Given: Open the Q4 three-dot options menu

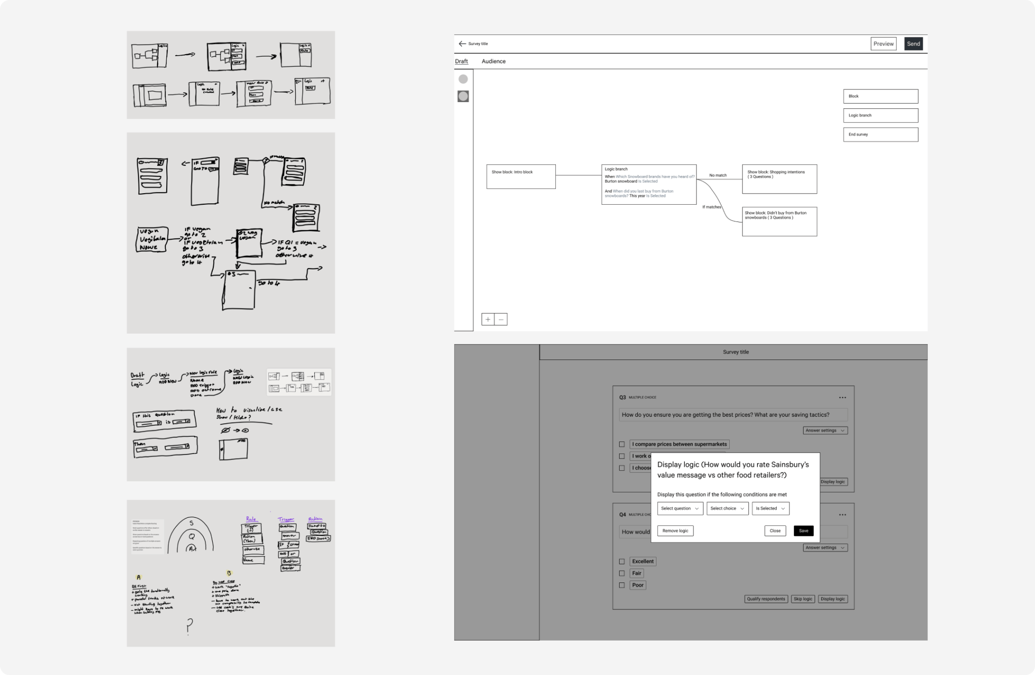Looking at the screenshot, I should coord(842,515).
